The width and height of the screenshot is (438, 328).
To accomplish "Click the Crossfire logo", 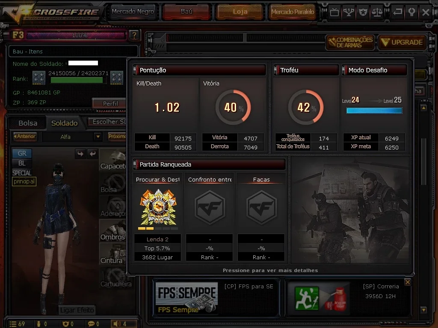I will pos(53,12).
